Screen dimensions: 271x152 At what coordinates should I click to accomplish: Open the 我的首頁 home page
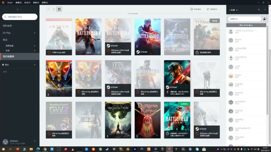tap(7, 26)
